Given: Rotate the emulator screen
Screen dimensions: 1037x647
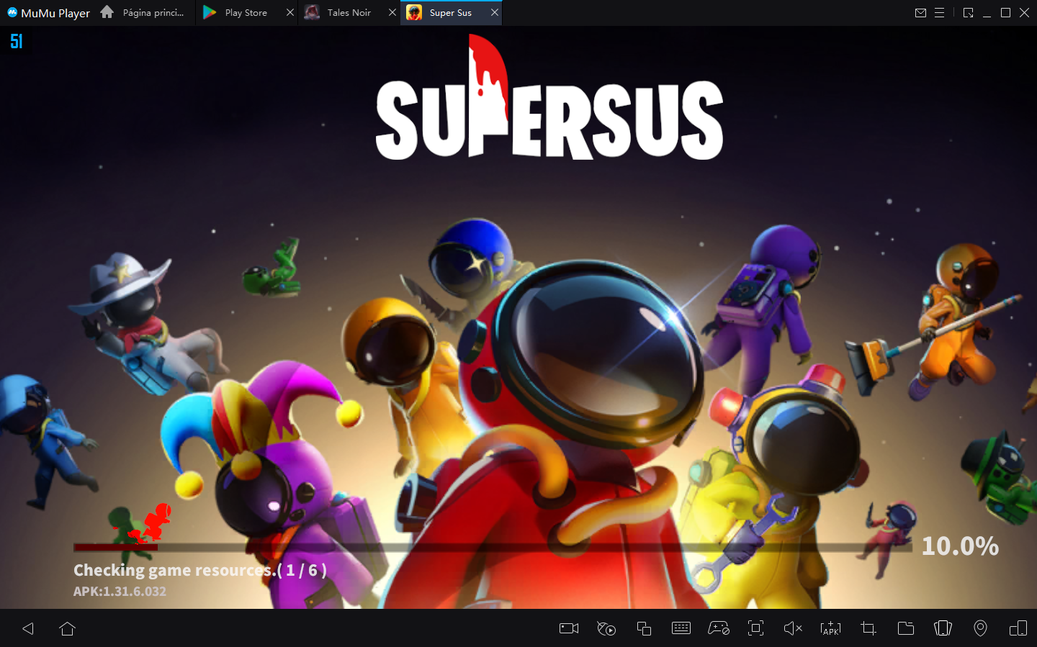Looking at the screenshot, I should pyautogui.click(x=943, y=628).
